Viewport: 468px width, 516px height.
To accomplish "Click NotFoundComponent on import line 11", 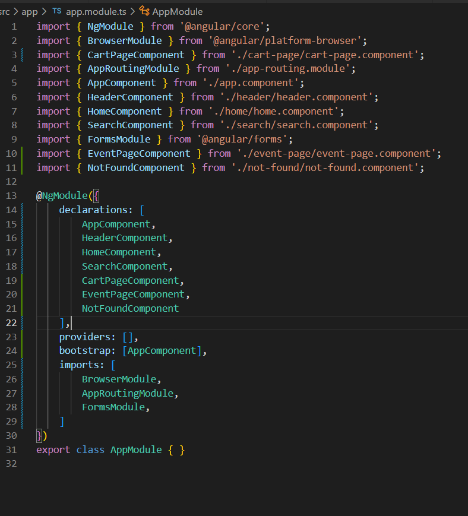I will 136,168.
